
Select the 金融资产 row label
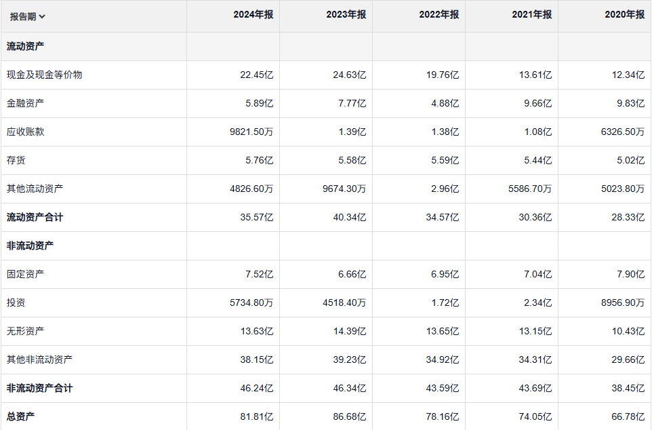(x=25, y=103)
